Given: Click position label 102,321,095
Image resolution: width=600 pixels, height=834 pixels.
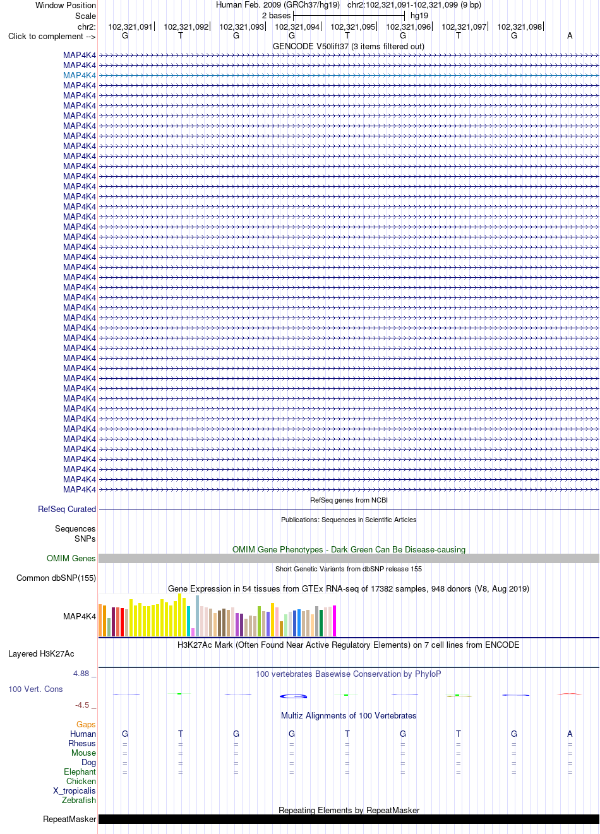Looking at the screenshot, I should 353,27.
